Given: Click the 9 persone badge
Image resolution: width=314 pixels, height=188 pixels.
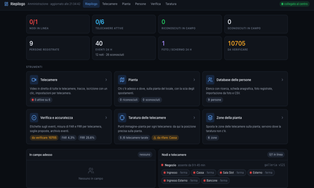Looking at the screenshot, I should [x=215, y=100].
